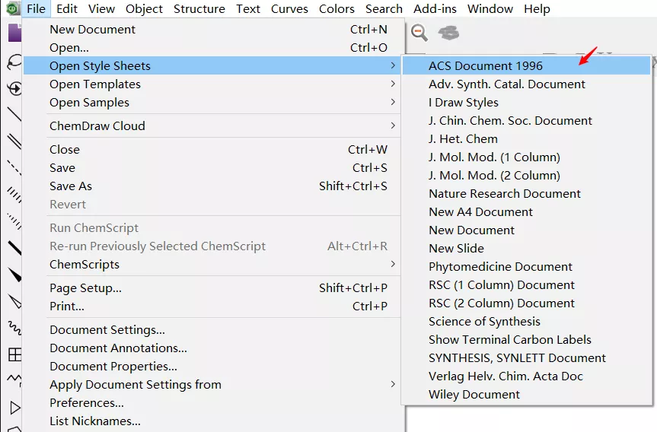Screen dimensions: 657x432
Task: Select the Hashed Bond tool
Action: [14, 195]
